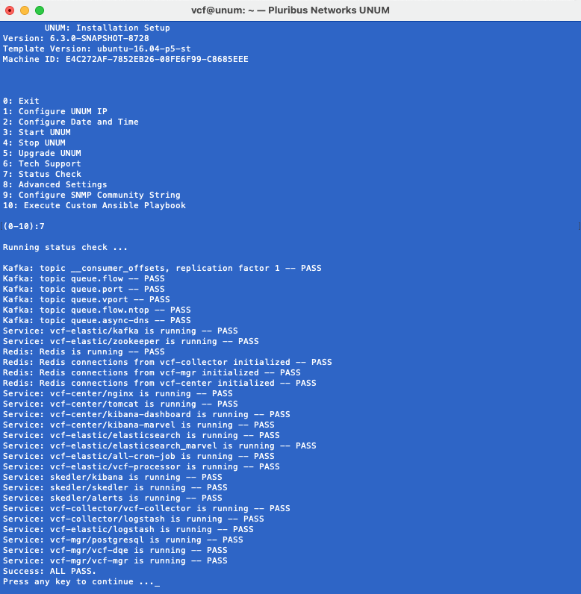Viewport: 581px width, 594px height.
Task: Click menu option '1: Configure UNUM IP'
Action: 55,111
